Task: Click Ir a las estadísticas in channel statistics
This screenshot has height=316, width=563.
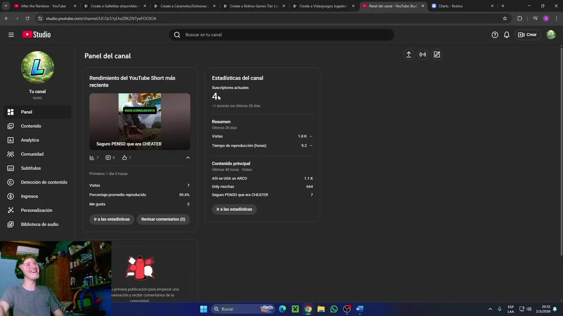Action: 234,209
